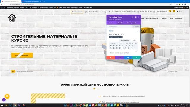The image size is (190, 107).
Task: Open Telegram from the taskbar
Action: tap(112, 105)
